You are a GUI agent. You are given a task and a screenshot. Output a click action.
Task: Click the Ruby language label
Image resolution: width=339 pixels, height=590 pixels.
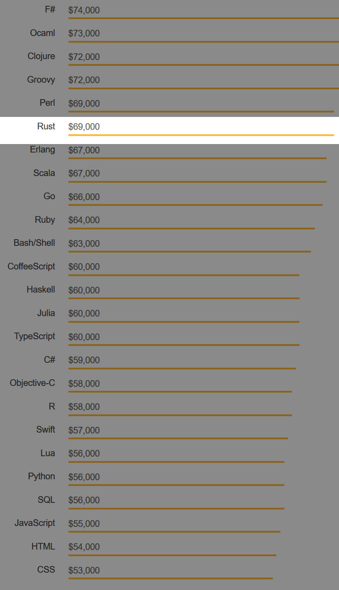point(45,220)
